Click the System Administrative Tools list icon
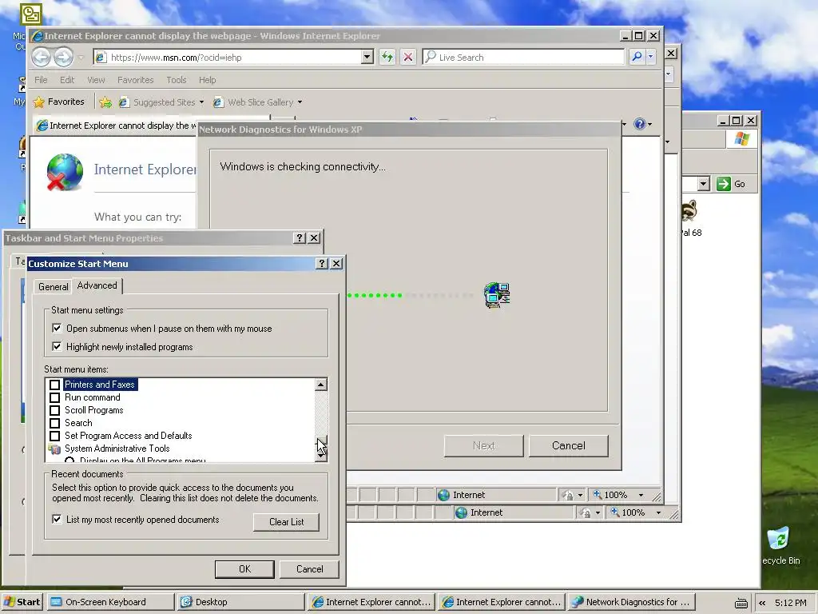The image size is (818, 614). (55, 449)
